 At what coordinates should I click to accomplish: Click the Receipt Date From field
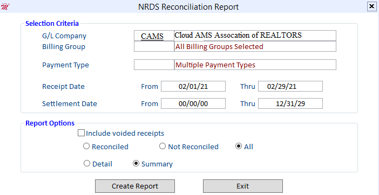pos(193,86)
